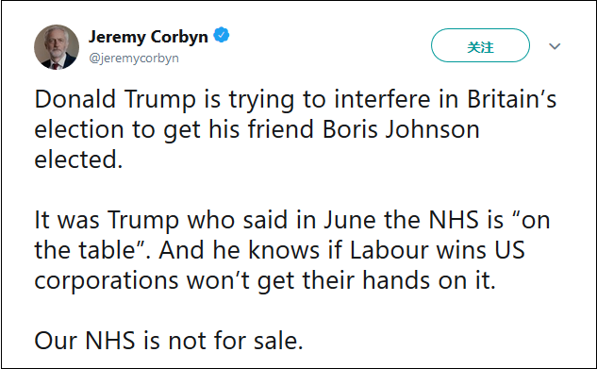The width and height of the screenshot is (597, 369).
Task: Click the paragraph about Trump interfering
Action: click(x=295, y=129)
